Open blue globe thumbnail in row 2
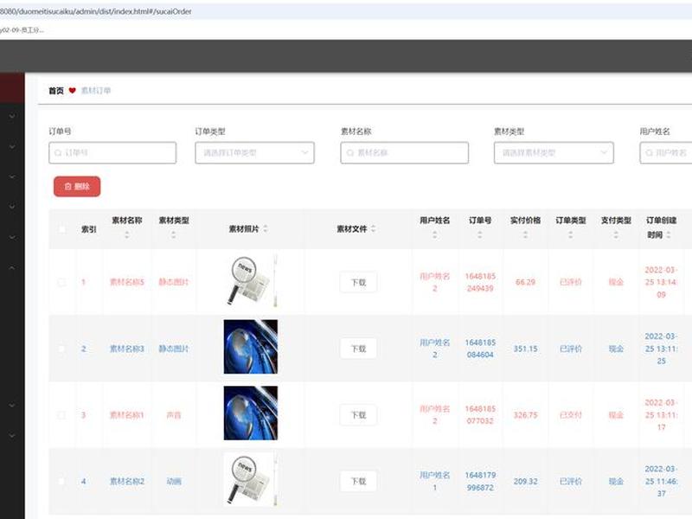This screenshot has width=692, height=519. click(251, 347)
